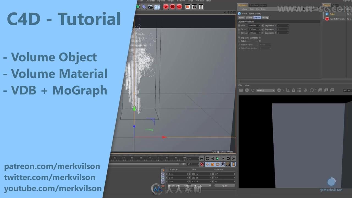Click the snowflake freeze icon in render view

pyautogui.click(x=305, y=90)
